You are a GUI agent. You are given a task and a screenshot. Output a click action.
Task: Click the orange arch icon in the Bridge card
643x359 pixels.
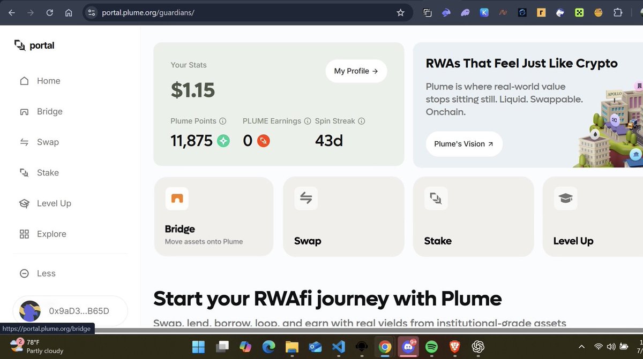coord(177,198)
